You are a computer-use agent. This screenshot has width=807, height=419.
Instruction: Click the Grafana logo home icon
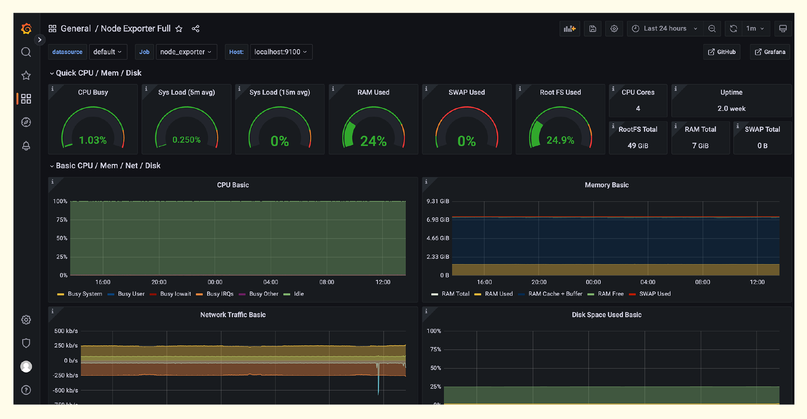26,29
